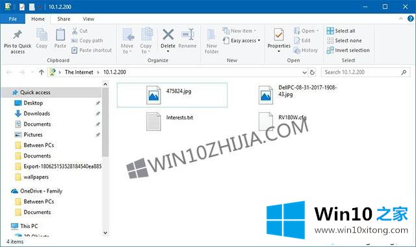Click the Open dropdown in ribbon
This screenshot has width=416, height=247.
[306, 30]
